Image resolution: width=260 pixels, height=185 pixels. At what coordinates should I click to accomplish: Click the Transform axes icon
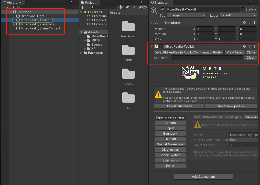pos(156,23)
